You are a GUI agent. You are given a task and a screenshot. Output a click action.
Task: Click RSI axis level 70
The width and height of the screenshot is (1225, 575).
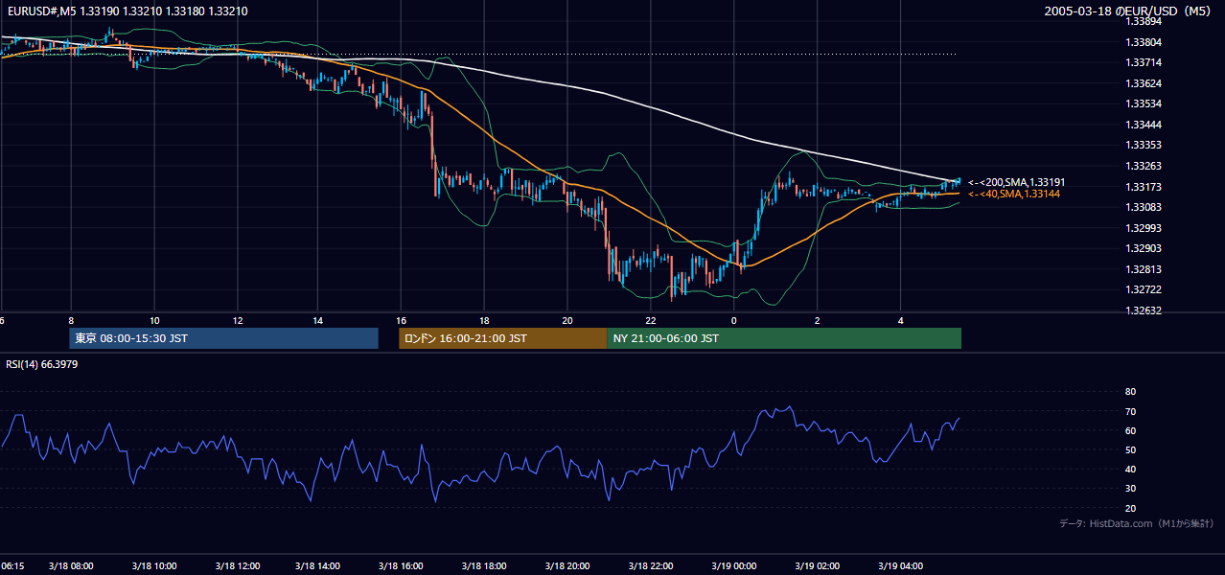(x=1131, y=411)
